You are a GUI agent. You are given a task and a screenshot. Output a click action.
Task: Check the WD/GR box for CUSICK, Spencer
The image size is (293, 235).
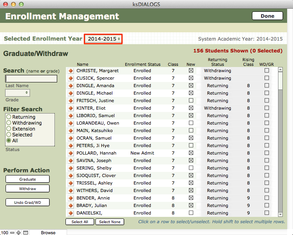(x=267, y=78)
